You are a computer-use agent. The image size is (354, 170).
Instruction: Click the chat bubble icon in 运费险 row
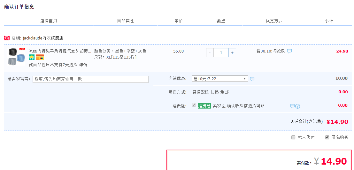pyautogui.click(x=292, y=106)
